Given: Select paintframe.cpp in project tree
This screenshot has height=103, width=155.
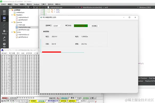Looking at the screenshot, I should (24, 30).
